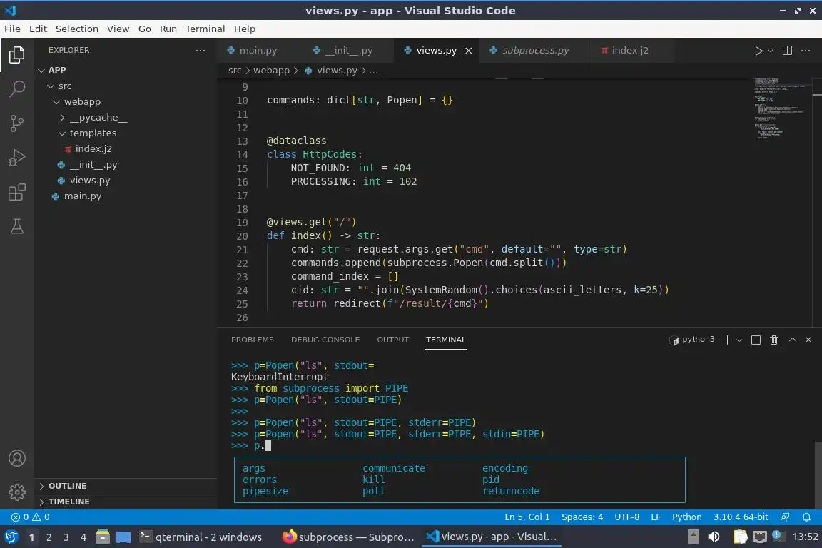This screenshot has width=822, height=548.
Task: Switch to qterminal taskbar window entry
Action: pyautogui.click(x=201, y=537)
